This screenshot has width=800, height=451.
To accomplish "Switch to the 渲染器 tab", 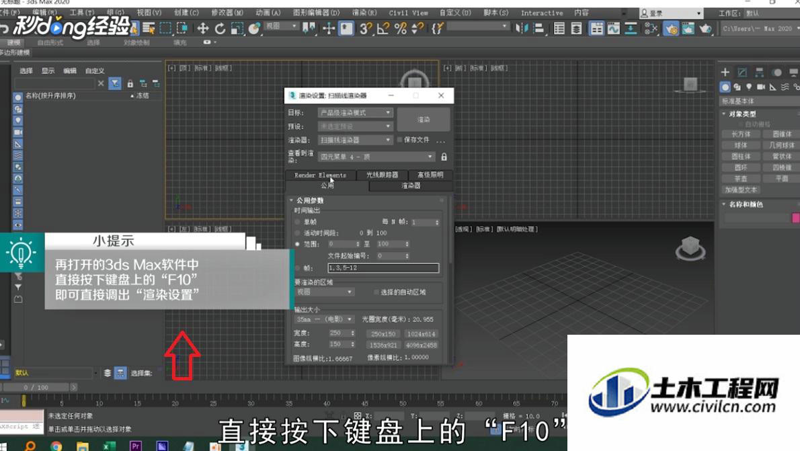I will (x=411, y=186).
